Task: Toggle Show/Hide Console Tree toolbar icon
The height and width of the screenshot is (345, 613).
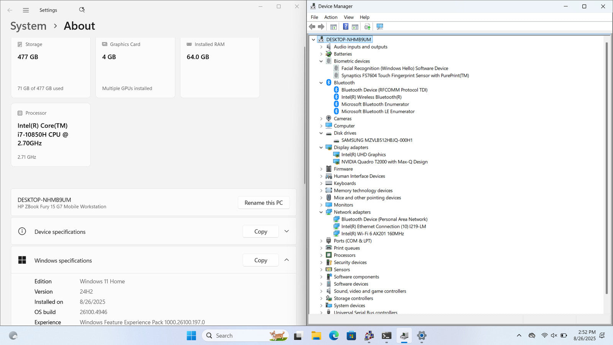Action: pyautogui.click(x=334, y=26)
